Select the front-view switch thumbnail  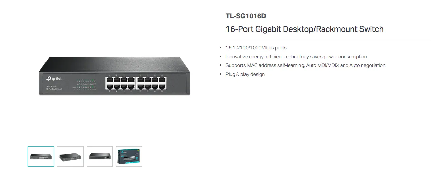tap(41, 157)
